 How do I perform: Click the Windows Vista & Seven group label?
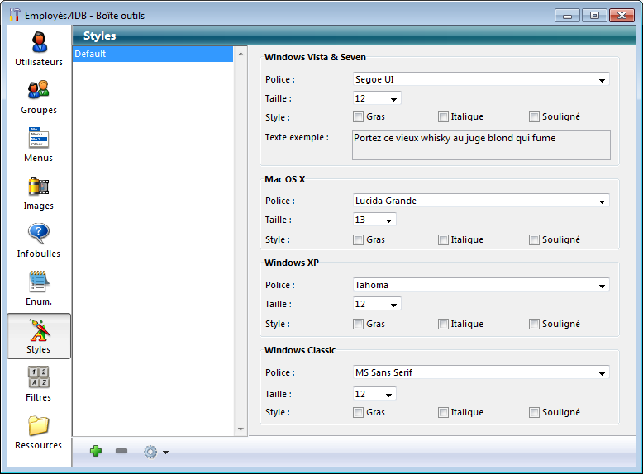point(315,57)
